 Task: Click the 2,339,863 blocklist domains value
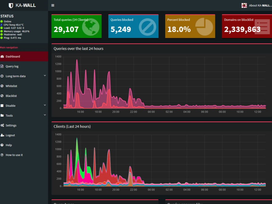coord(242,29)
